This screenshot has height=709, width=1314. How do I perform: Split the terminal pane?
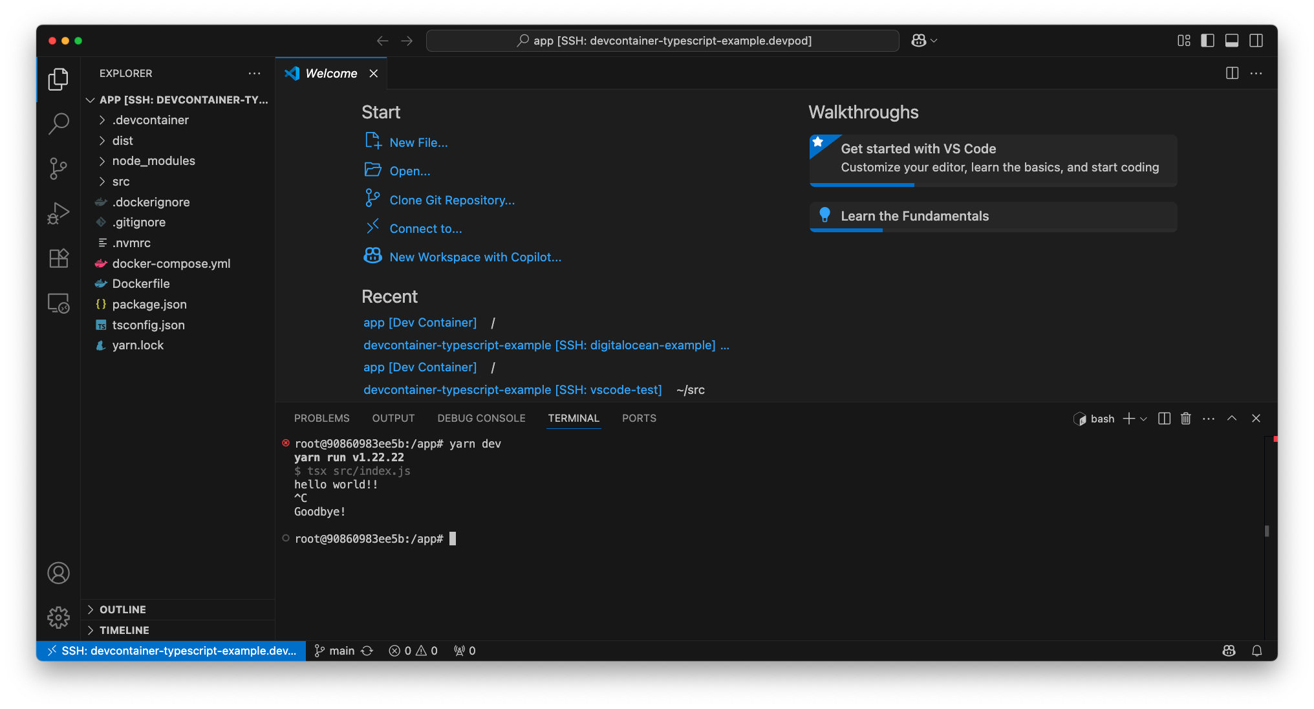click(x=1164, y=419)
